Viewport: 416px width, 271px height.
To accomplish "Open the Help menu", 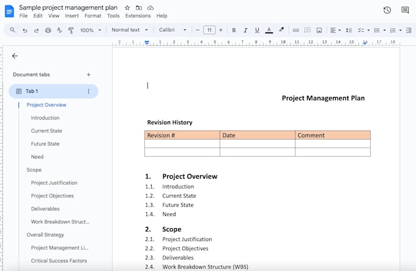I will point(162,16).
